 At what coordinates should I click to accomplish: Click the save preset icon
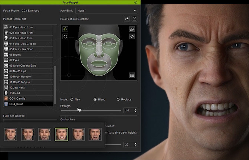point(134,19)
